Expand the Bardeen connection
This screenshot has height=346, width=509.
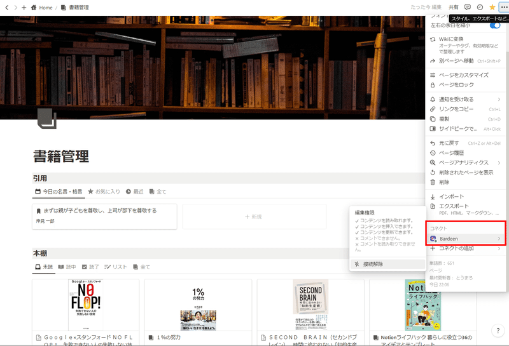point(466,239)
